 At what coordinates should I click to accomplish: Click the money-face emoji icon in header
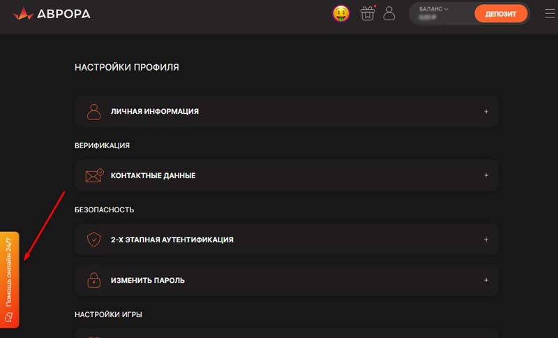[341, 13]
